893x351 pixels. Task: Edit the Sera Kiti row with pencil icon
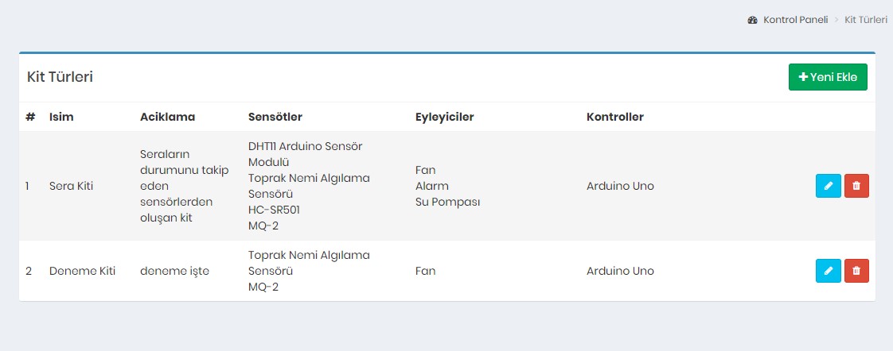(x=828, y=186)
